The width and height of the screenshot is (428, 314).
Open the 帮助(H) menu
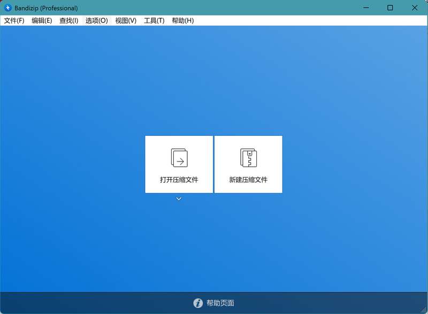coord(182,21)
